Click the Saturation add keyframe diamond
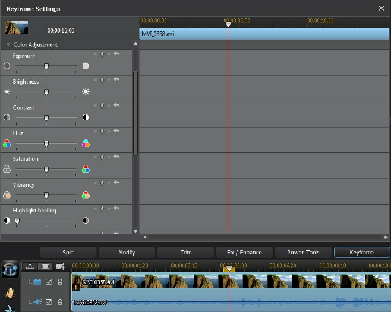Screen dimensions: 391x312 (x=102, y=157)
